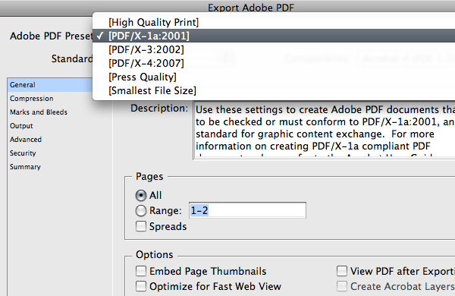Choose the [Press Quality] preset
Image resolution: width=455 pixels, height=296 pixels.
[x=274, y=77]
